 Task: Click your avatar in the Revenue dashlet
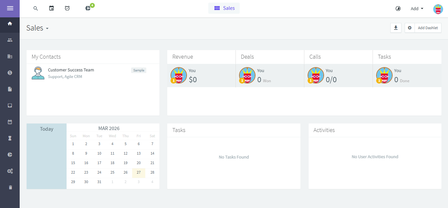(x=178, y=75)
